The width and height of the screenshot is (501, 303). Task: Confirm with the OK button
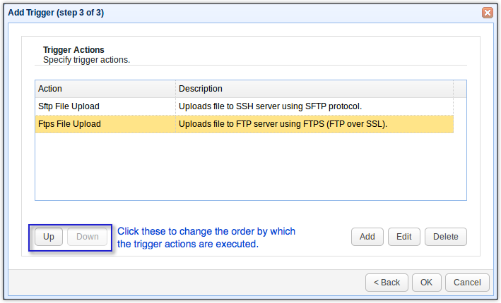426,282
